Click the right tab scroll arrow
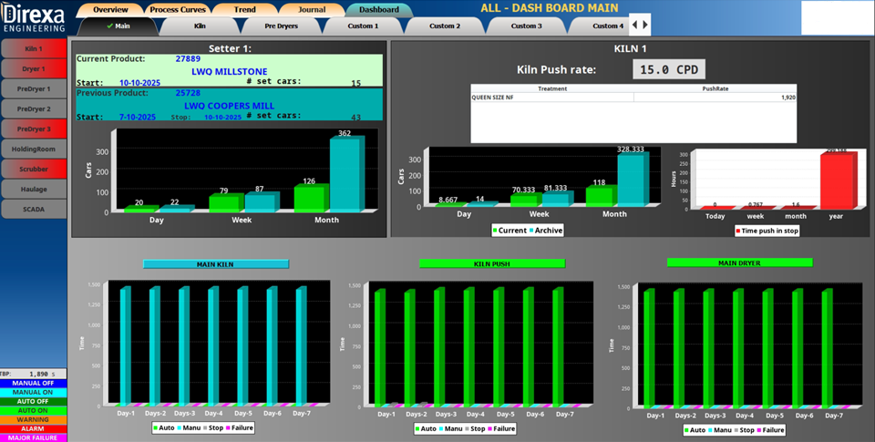Viewport: 875px width, 442px height. coord(645,26)
